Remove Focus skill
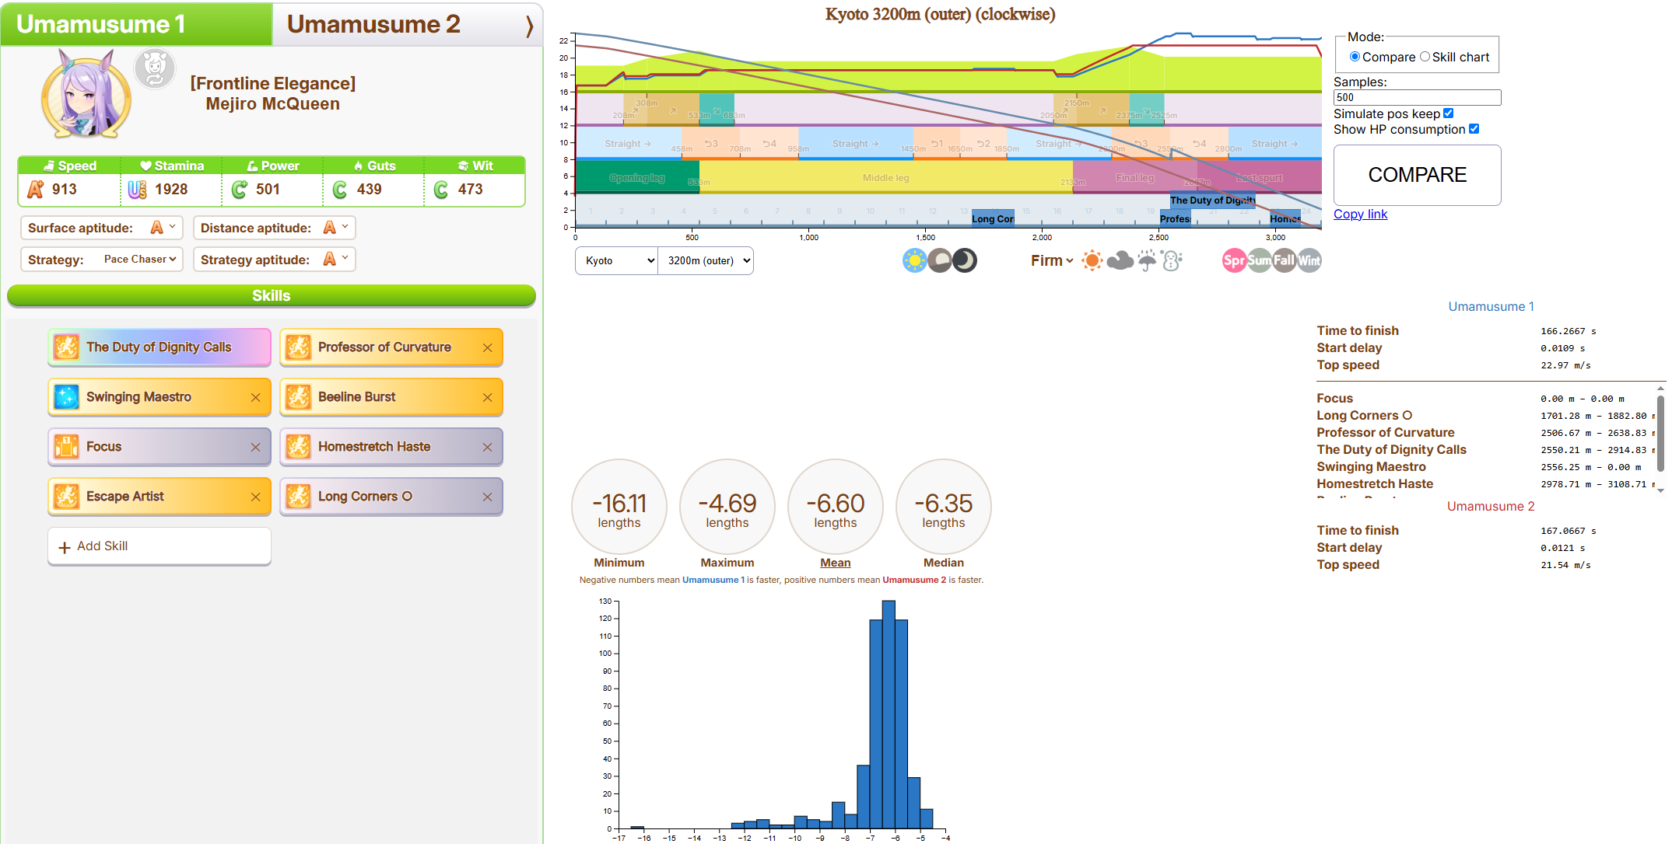 [255, 447]
